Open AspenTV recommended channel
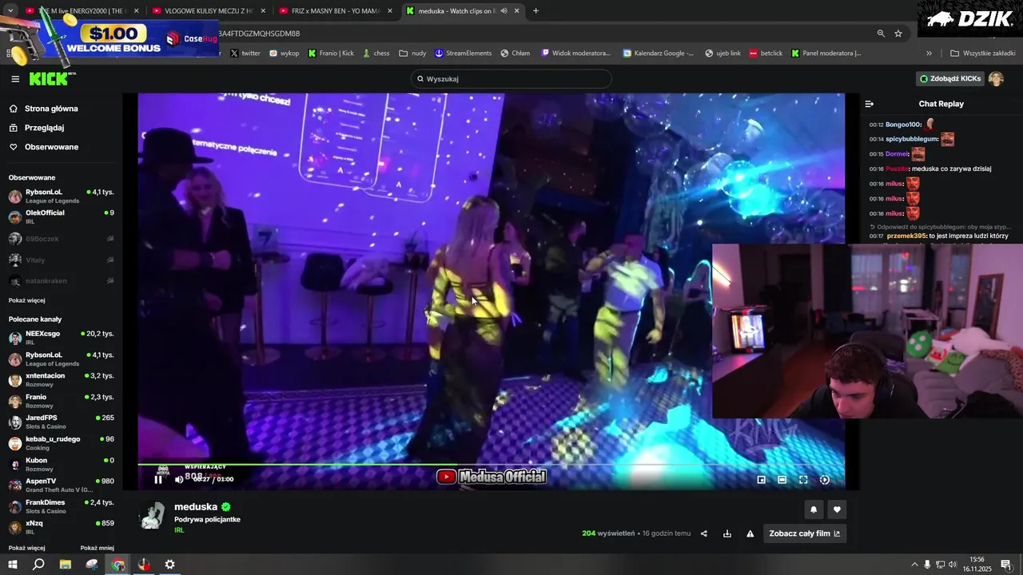The height and width of the screenshot is (575, 1023). pyautogui.click(x=62, y=486)
